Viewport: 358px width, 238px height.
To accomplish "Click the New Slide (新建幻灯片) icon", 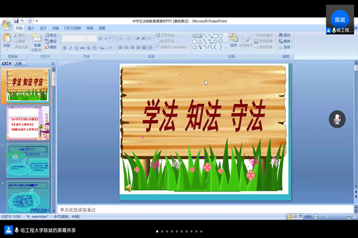I will pyautogui.click(x=37, y=40).
